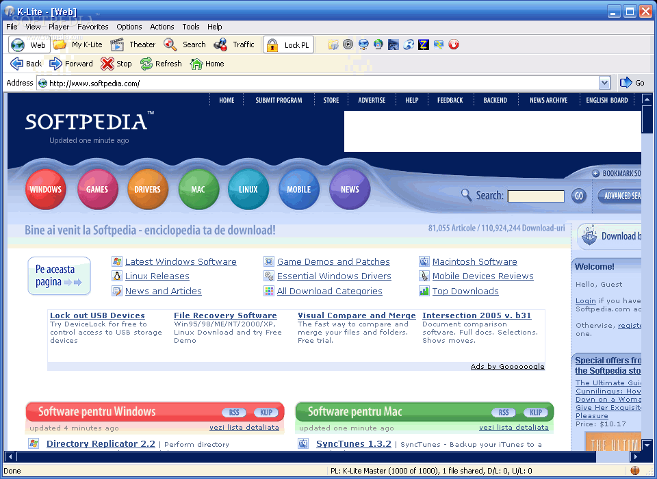
Task: Open the Linux Releases link
Action: coord(157,276)
